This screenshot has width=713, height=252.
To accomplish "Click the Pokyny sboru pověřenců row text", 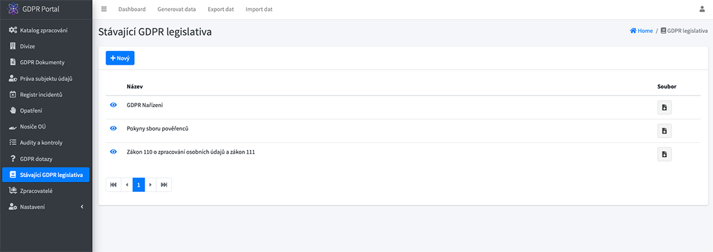I will 158,129.
